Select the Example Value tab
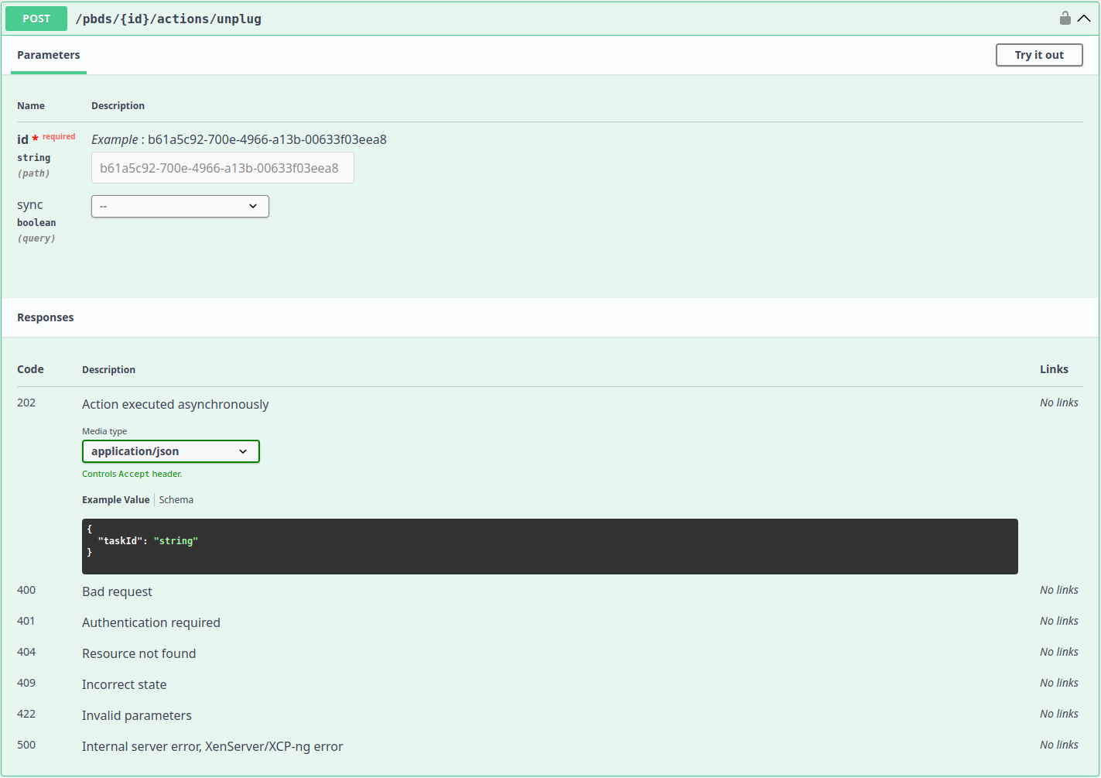The height and width of the screenshot is (778, 1101). click(x=115, y=500)
